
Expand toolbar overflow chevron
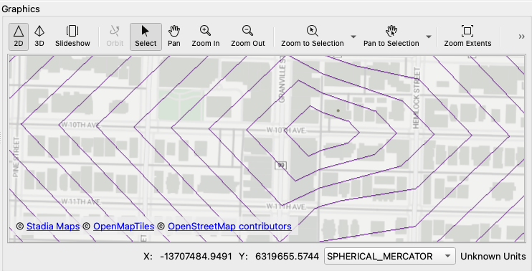[x=521, y=37]
